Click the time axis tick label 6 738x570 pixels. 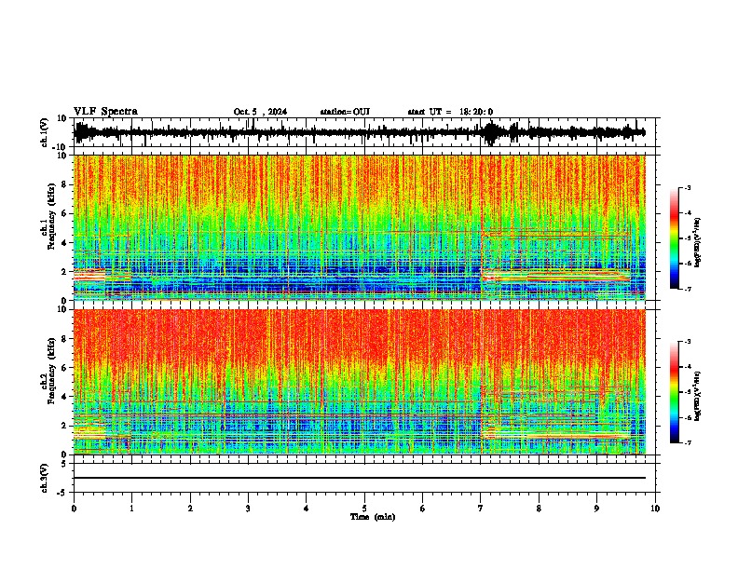coord(423,509)
